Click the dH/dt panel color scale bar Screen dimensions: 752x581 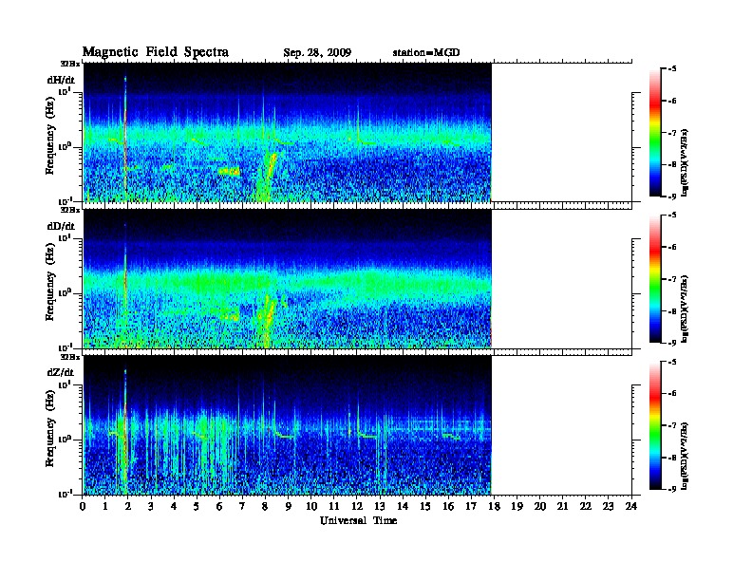point(654,132)
